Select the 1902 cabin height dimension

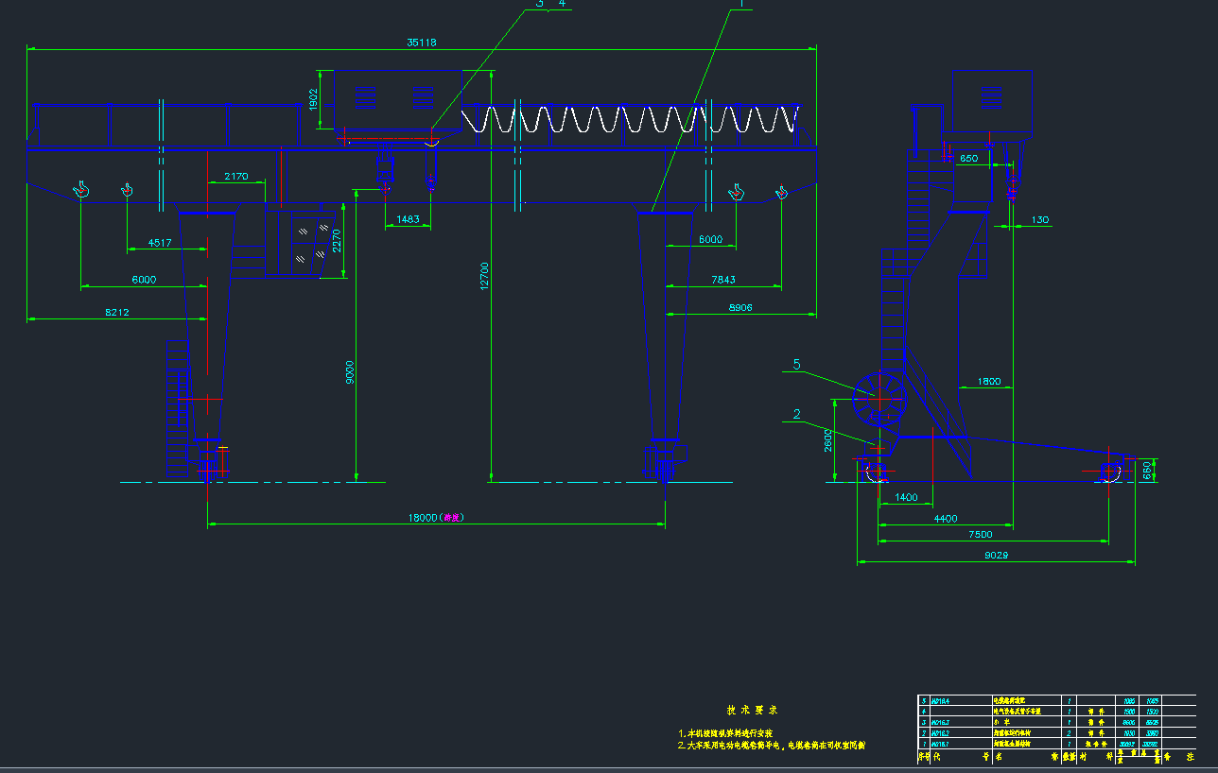(315, 99)
